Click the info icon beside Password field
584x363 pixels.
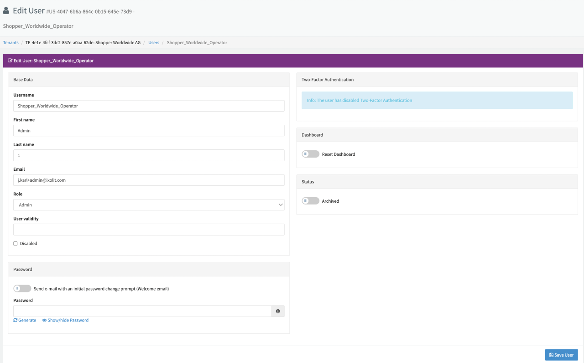point(278,311)
